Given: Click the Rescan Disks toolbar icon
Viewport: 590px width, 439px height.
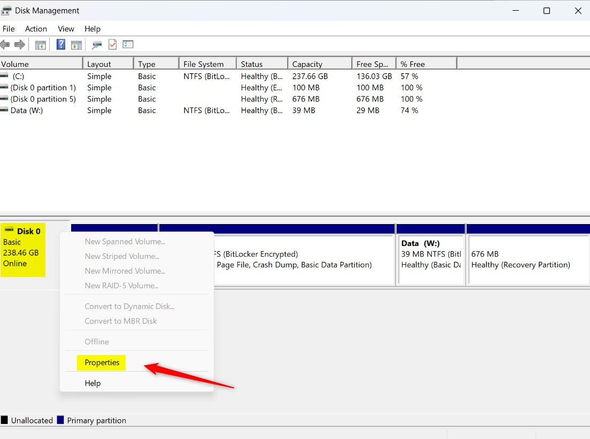Looking at the screenshot, I should pos(97,44).
